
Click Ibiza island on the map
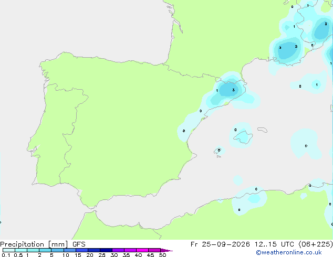click(x=217, y=151)
